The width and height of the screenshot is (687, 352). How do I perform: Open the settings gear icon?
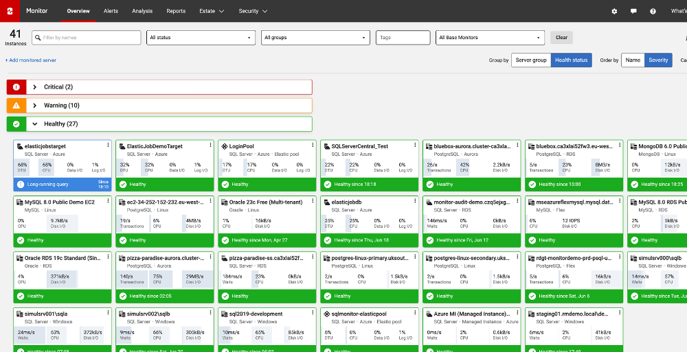pos(614,12)
